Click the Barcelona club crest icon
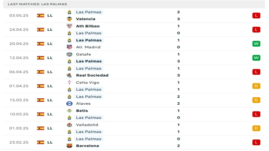Image resolution: width=269 pixels, height=151 pixels. [70, 146]
